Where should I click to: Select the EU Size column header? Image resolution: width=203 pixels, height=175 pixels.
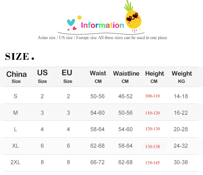click(68, 76)
